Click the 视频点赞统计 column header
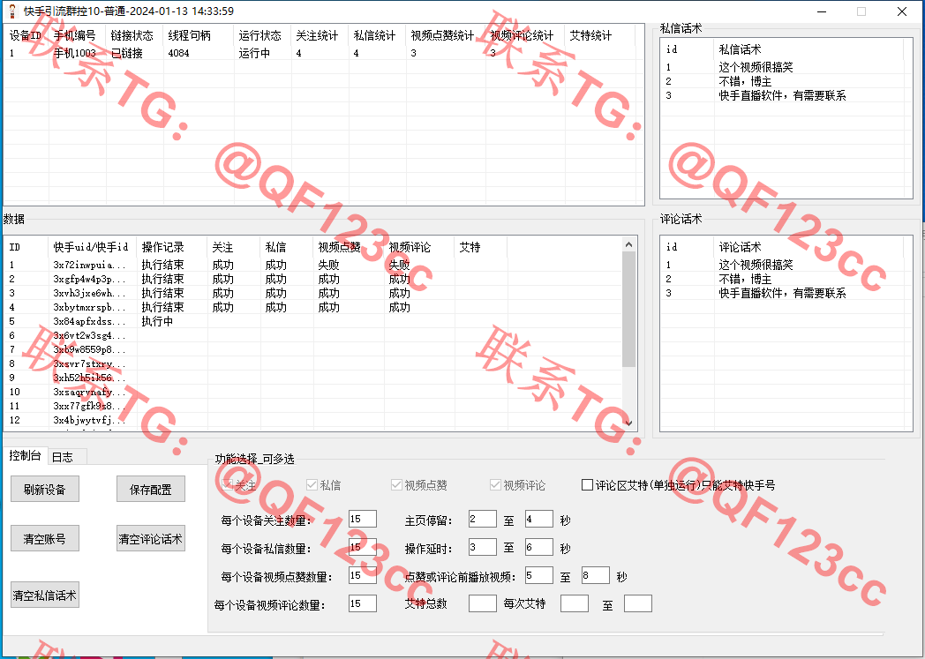 tap(446, 35)
